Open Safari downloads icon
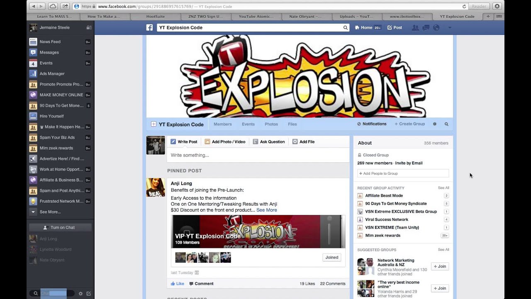The height and width of the screenshot is (299, 531). point(497,6)
